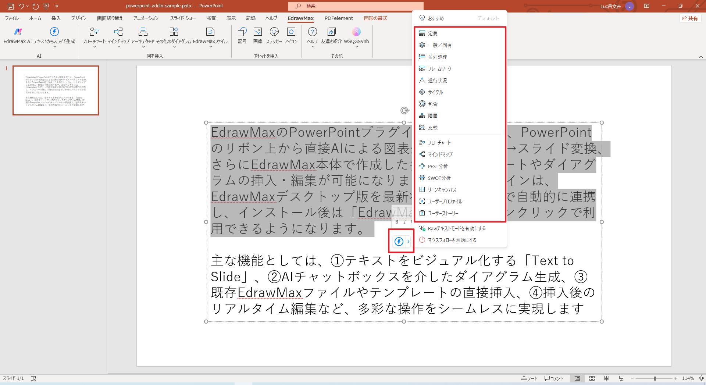This screenshot has height=385, width=706.
Task: Click その他のダイアグラム ribbon icon
Action: tap(174, 32)
